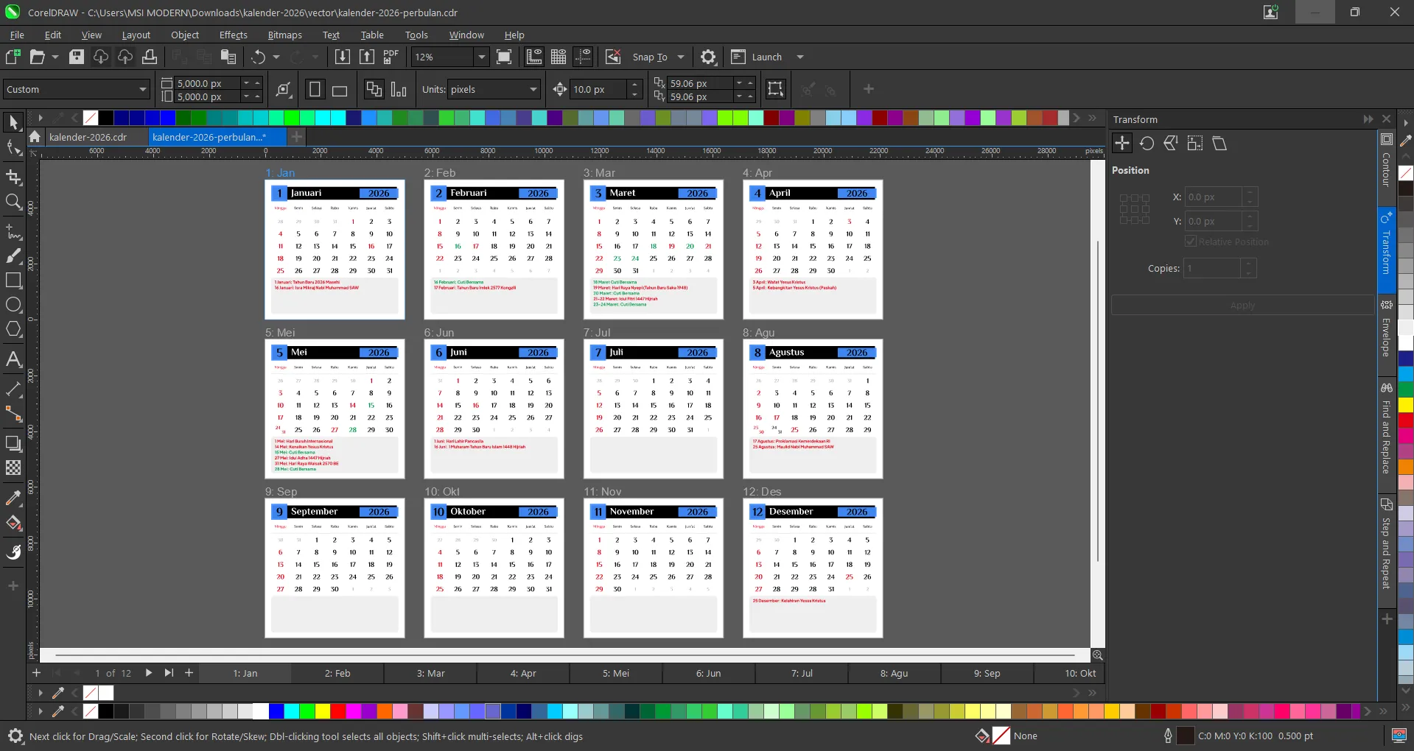The width and height of the screenshot is (1414, 751).
Task: Open the Bitmaps menu
Action: pyautogui.click(x=284, y=35)
